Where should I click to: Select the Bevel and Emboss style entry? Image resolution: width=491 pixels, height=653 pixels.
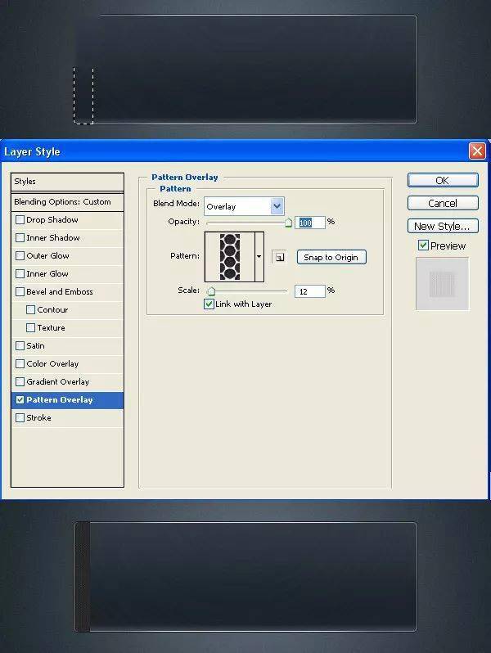point(59,292)
